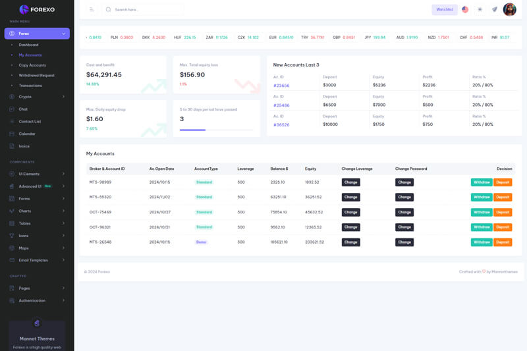Expand the Pages submenu arrow
This screenshot has width=527, height=351.
63,288
